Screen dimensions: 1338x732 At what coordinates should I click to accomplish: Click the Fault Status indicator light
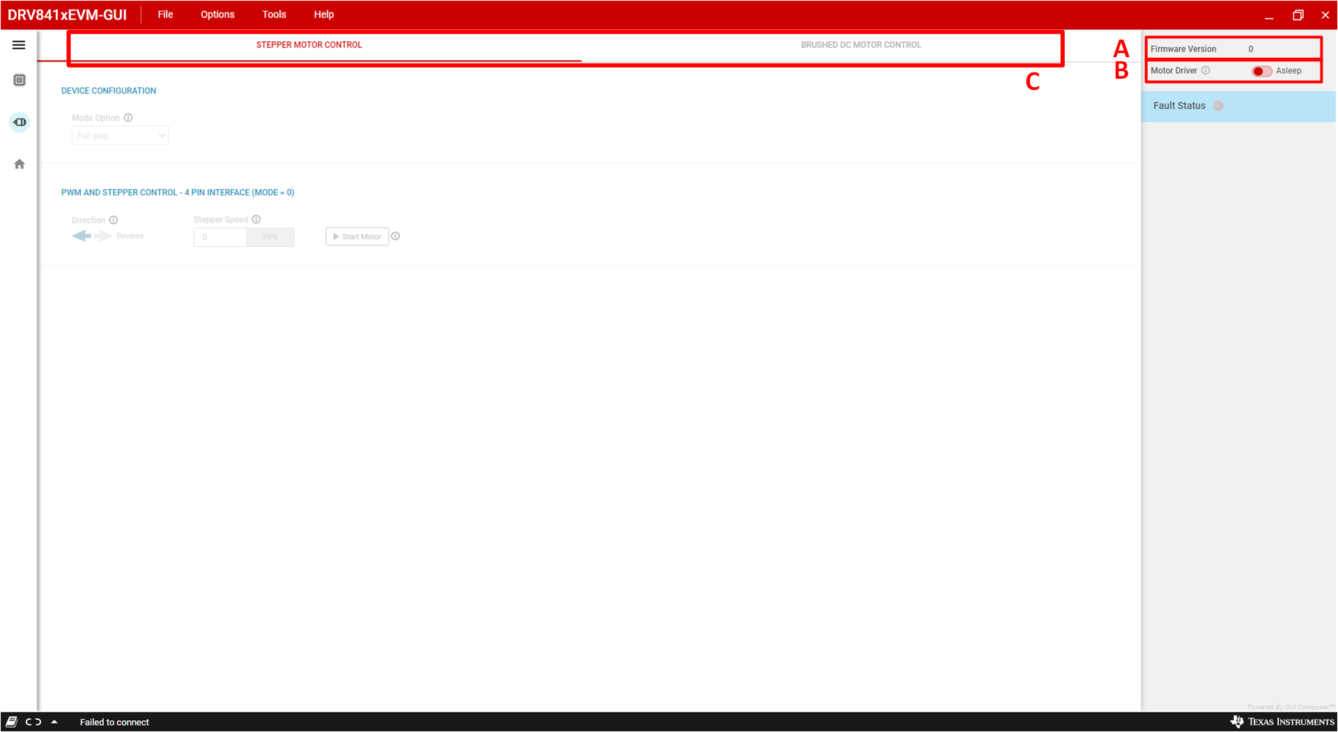point(1218,106)
